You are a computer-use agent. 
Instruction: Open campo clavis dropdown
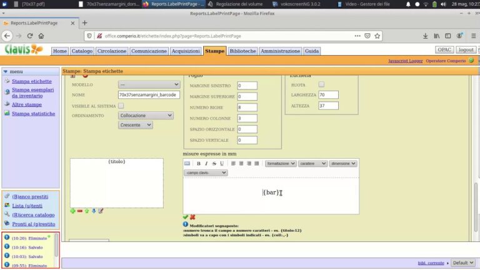pyautogui.click(x=206, y=172)
